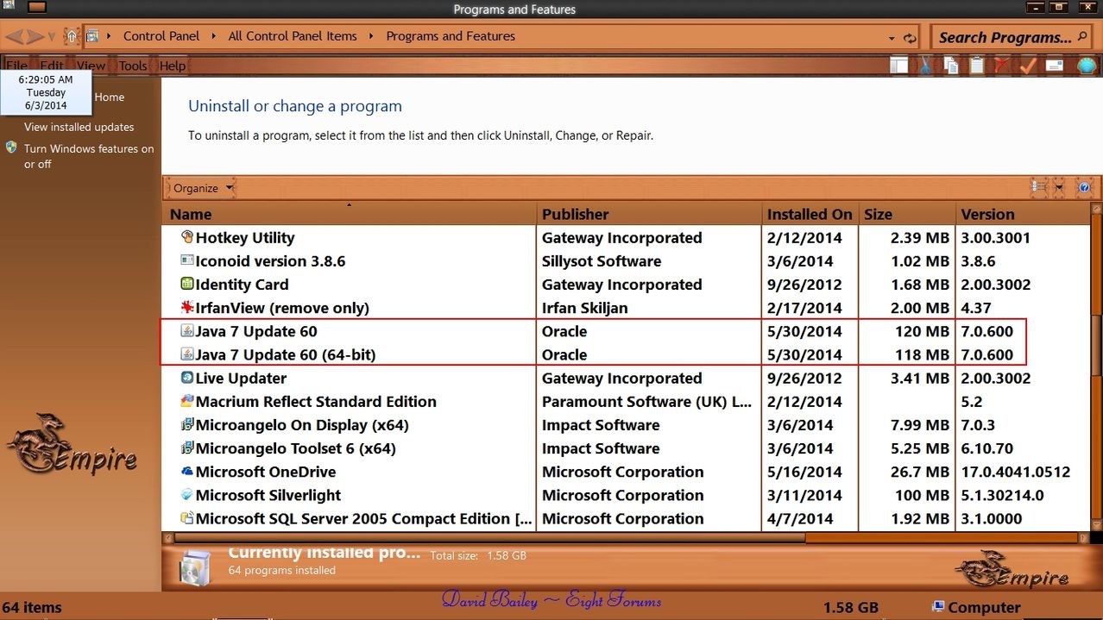Click the Hotkey Utility program icon

[185, 237]
